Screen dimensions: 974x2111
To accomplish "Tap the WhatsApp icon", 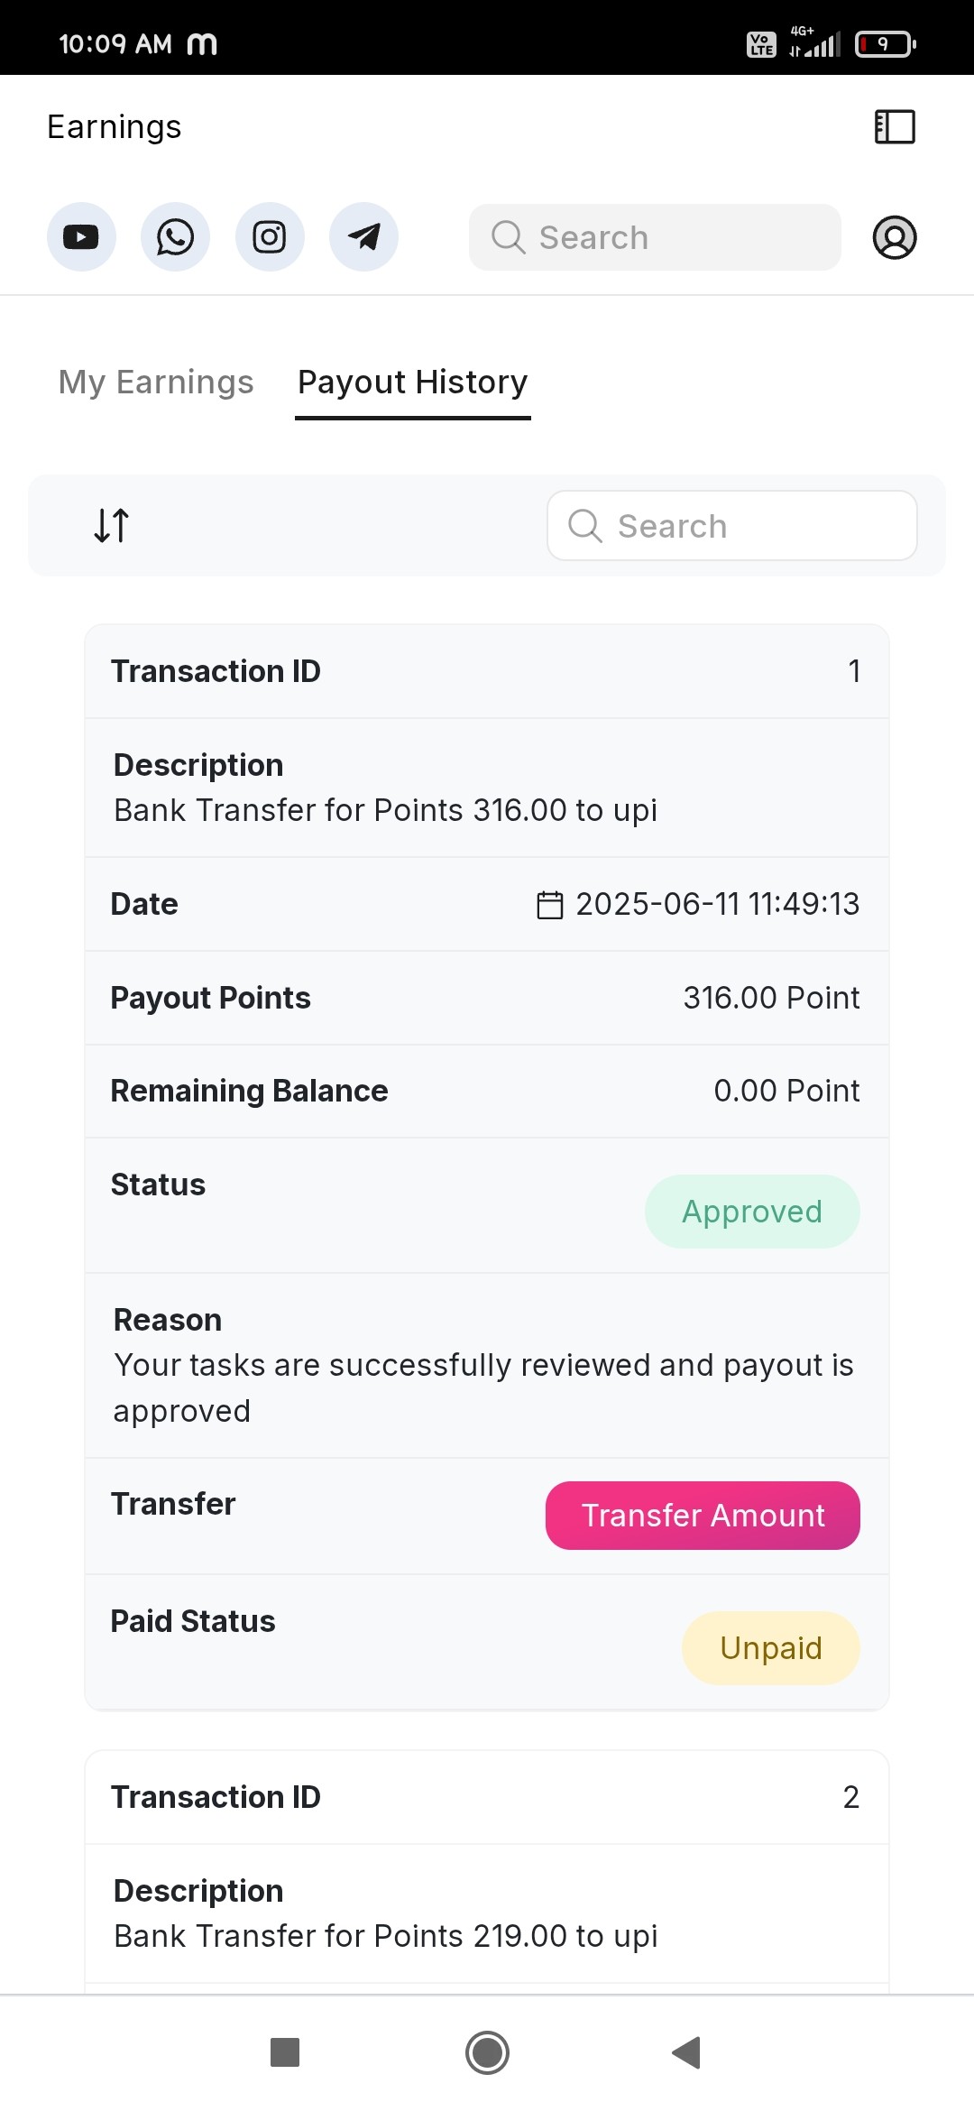I will [175, 237].
